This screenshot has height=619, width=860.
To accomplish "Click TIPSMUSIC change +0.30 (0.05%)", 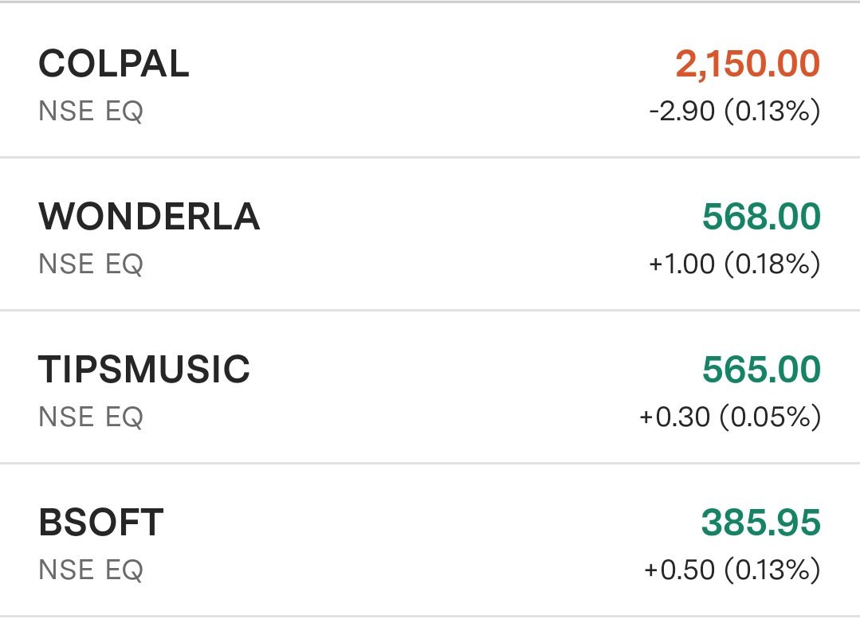I will click(730, 417).
